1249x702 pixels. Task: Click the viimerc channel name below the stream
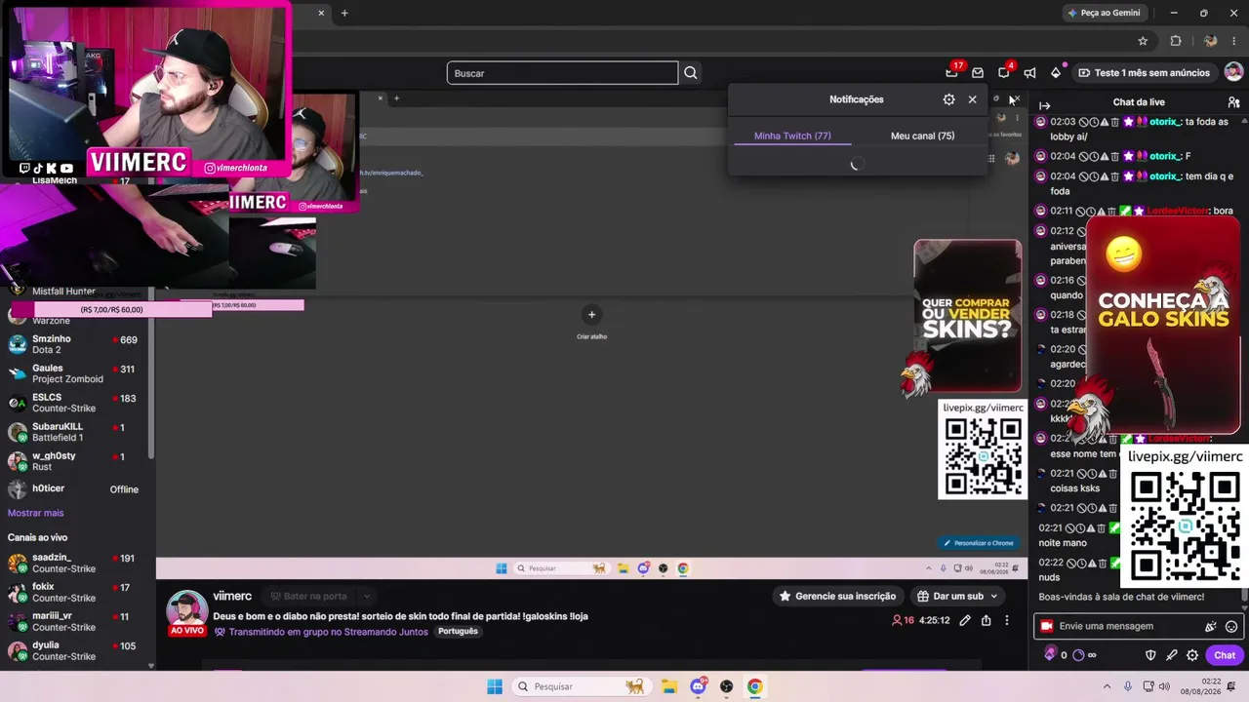232,596
